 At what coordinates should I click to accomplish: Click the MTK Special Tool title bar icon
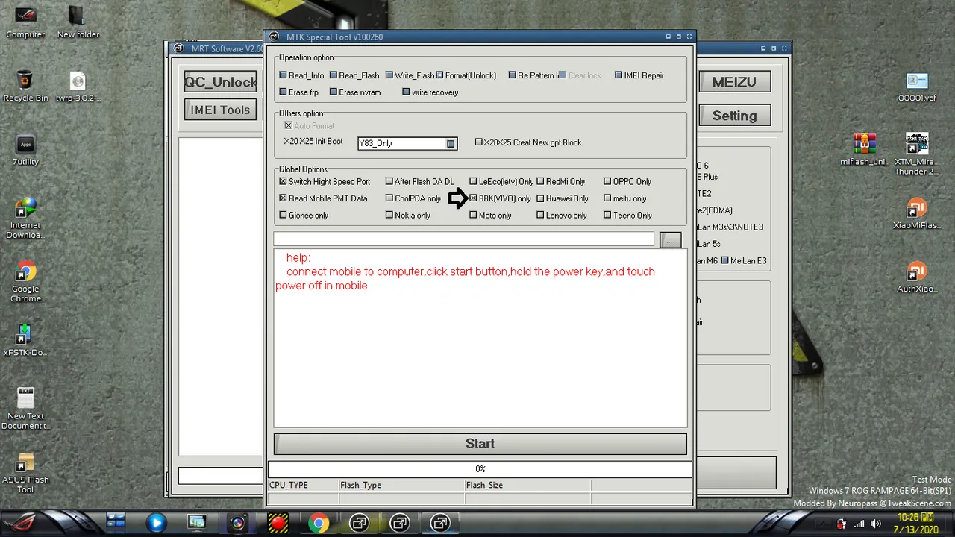coord(274,37)
